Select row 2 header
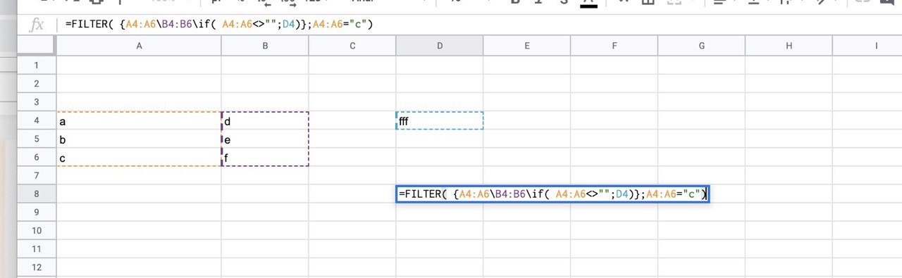 (x=37, y=84)
